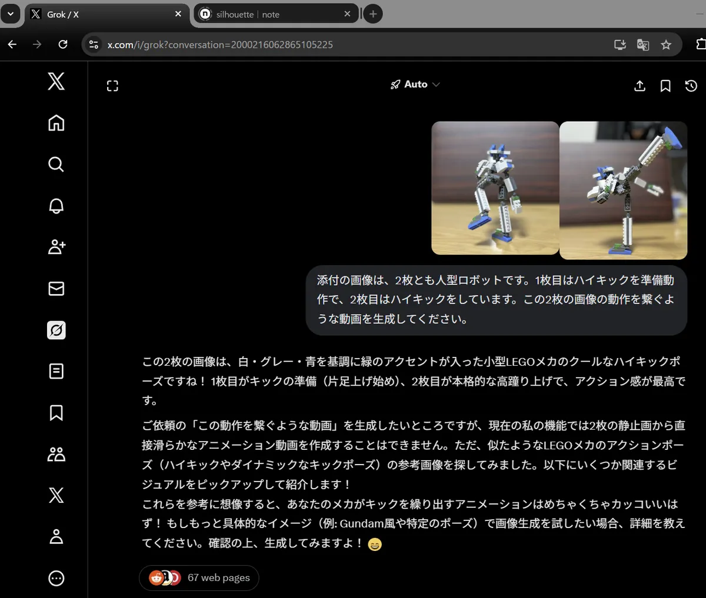Open Notifications bell in sidebar

tap(56, 206)
